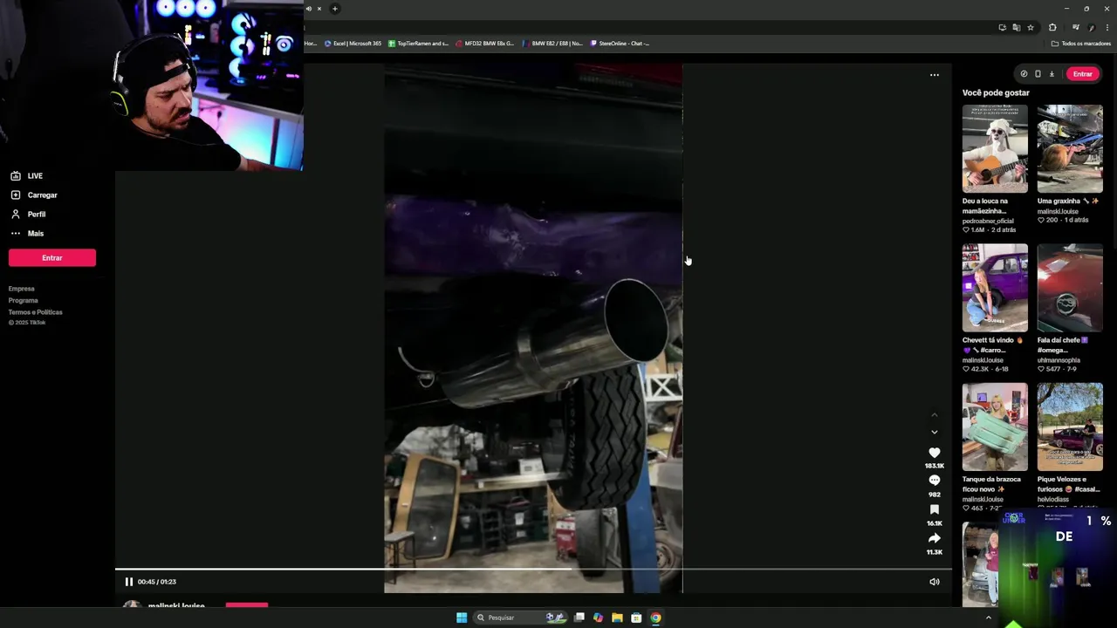Open the 'Pique Velozes e furiosos' thumbnail

click(1070, 427)
